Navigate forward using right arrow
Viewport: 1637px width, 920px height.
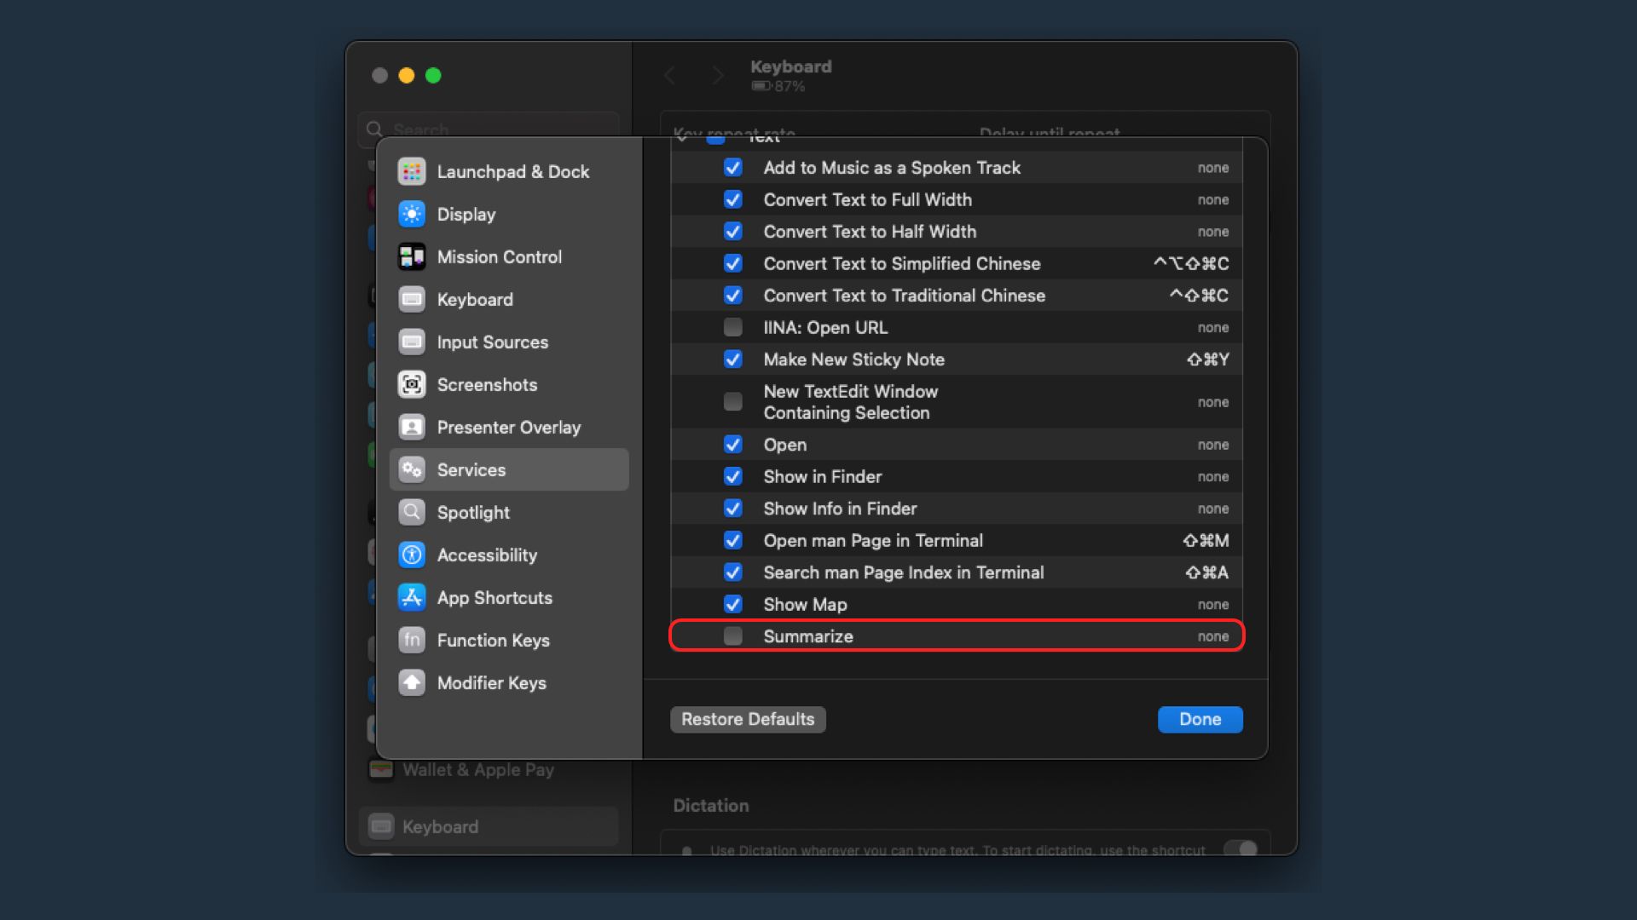pyautogui.click(x=719, y=74)
